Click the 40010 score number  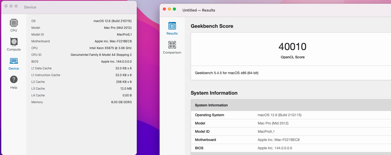tap(292, 47)
